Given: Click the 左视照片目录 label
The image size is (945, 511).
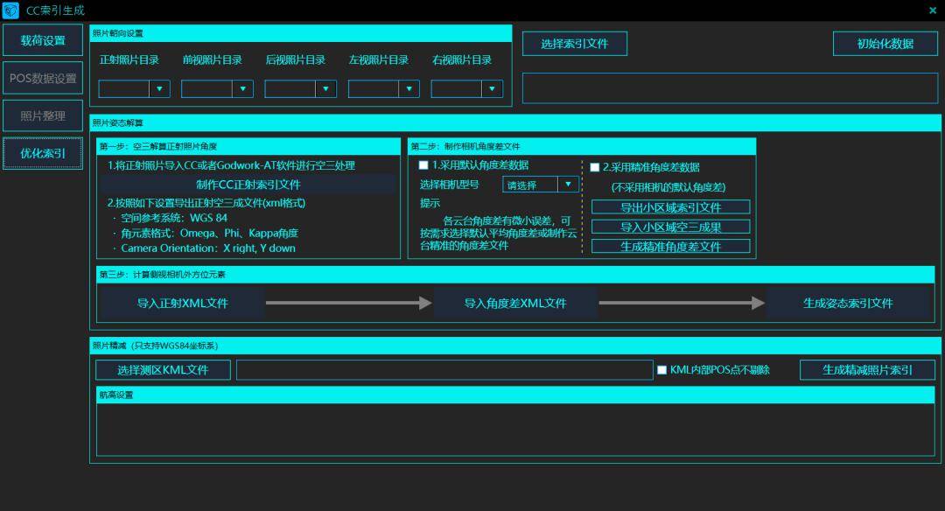Looking at the screenshot, I should pyautogui.click(x=379, y=59).
